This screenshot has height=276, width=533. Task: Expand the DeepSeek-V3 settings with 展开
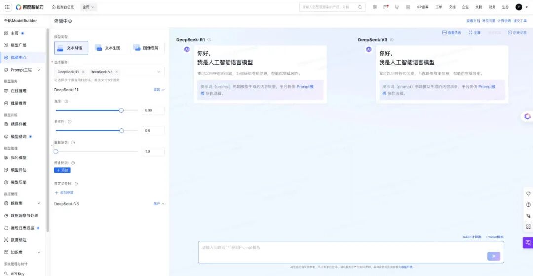click(x=159, y=204)
